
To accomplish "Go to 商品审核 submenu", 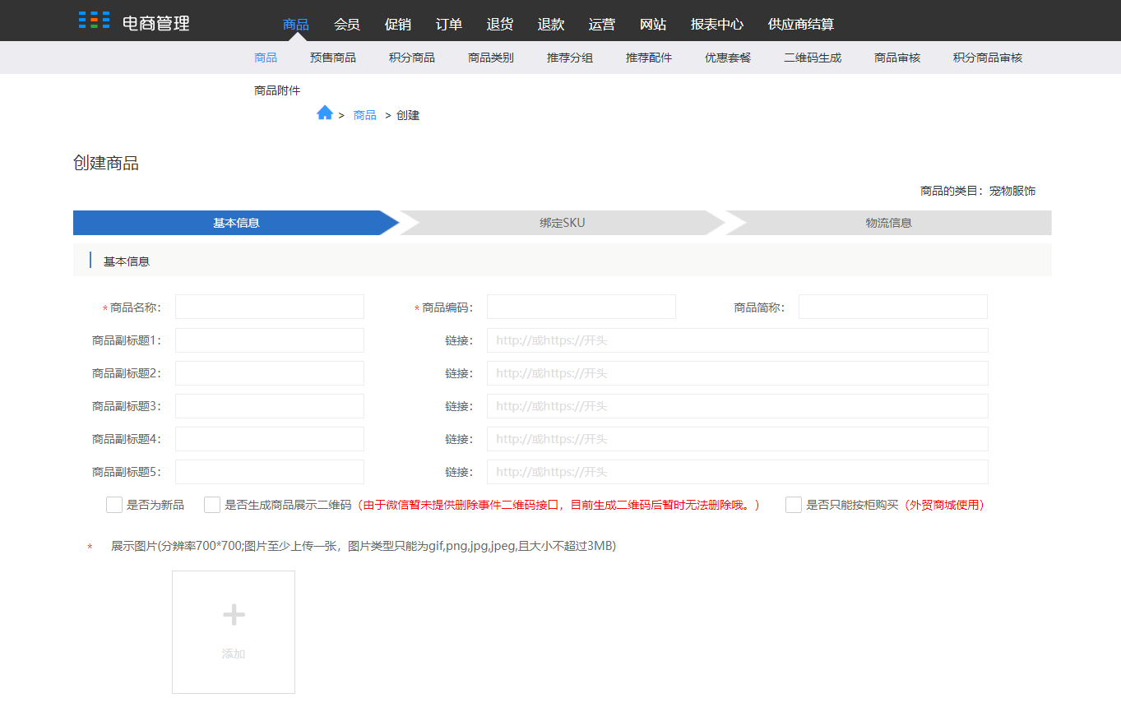I will (x=897, y=58).
